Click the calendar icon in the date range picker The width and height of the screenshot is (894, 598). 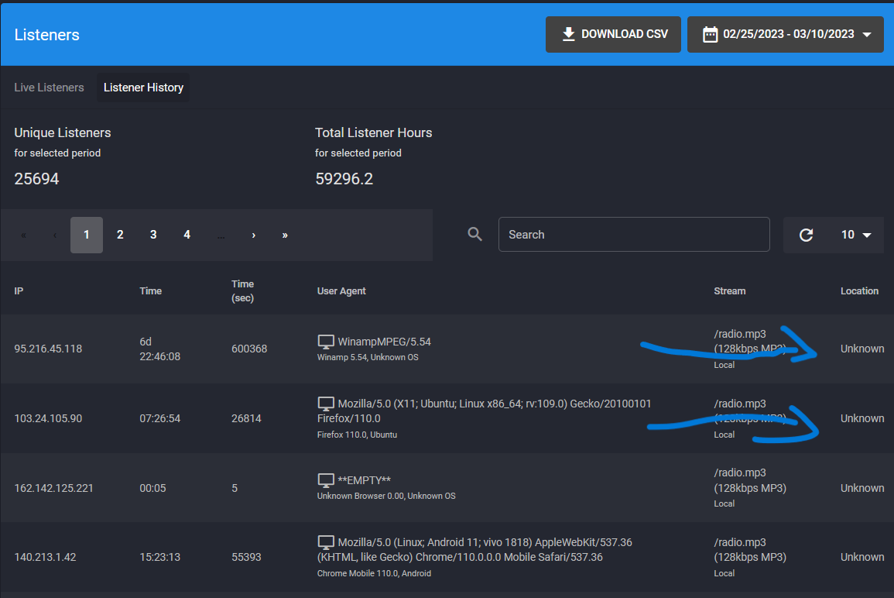[713, 34]
